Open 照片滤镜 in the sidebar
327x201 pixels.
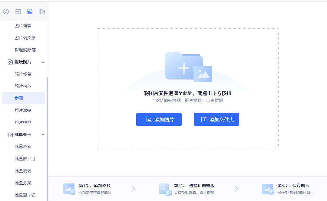tap(23, 110)
